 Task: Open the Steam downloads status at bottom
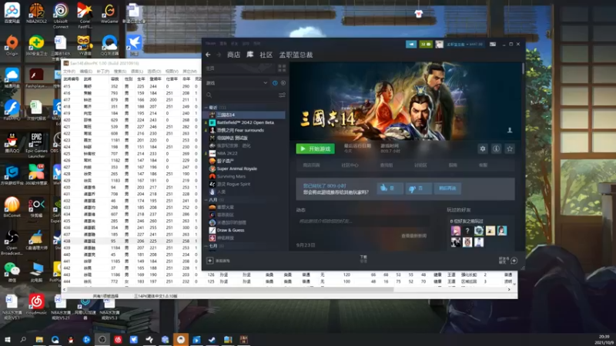point(363,258)
